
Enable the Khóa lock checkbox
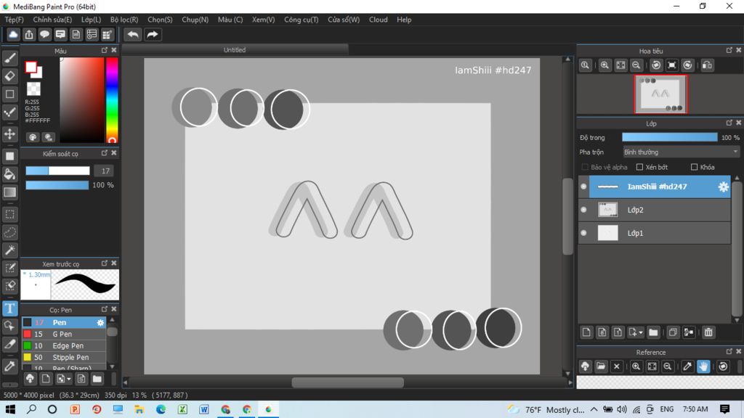tap(694, 168)
